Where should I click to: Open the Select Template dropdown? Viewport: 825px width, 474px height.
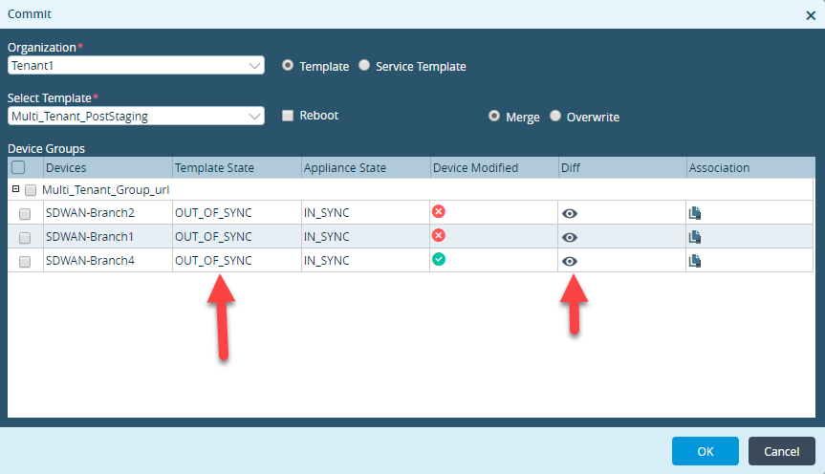136,116
